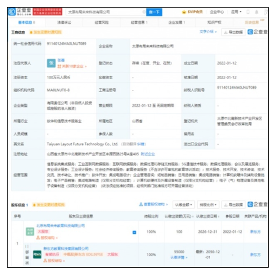Sort by 认缴出资日期 column
The width and height of the screenshot is (273, 272).
point(208,216)
